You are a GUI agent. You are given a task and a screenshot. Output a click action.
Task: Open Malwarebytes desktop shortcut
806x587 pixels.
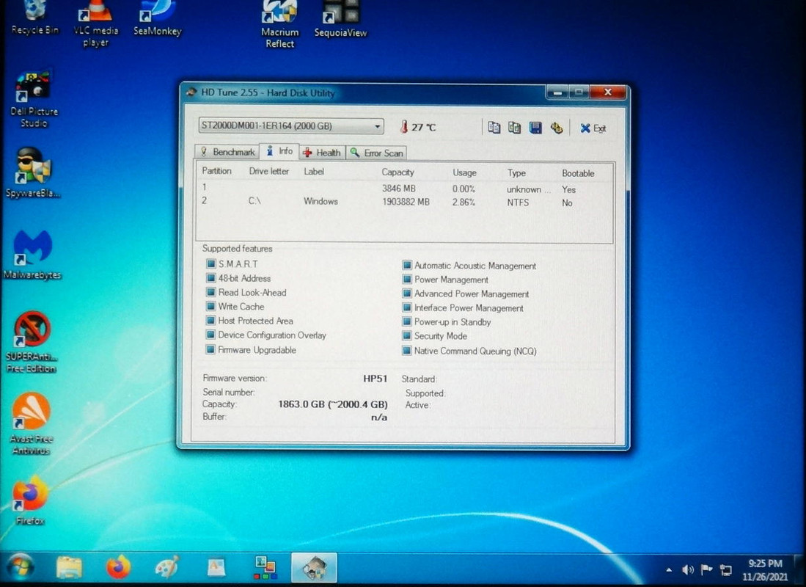(32, 255)
